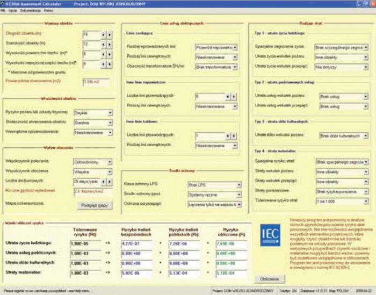Click the Map: POLISH status bar entry
The height and width of the screenshot is (295, 376).
[x=339, y=291]
